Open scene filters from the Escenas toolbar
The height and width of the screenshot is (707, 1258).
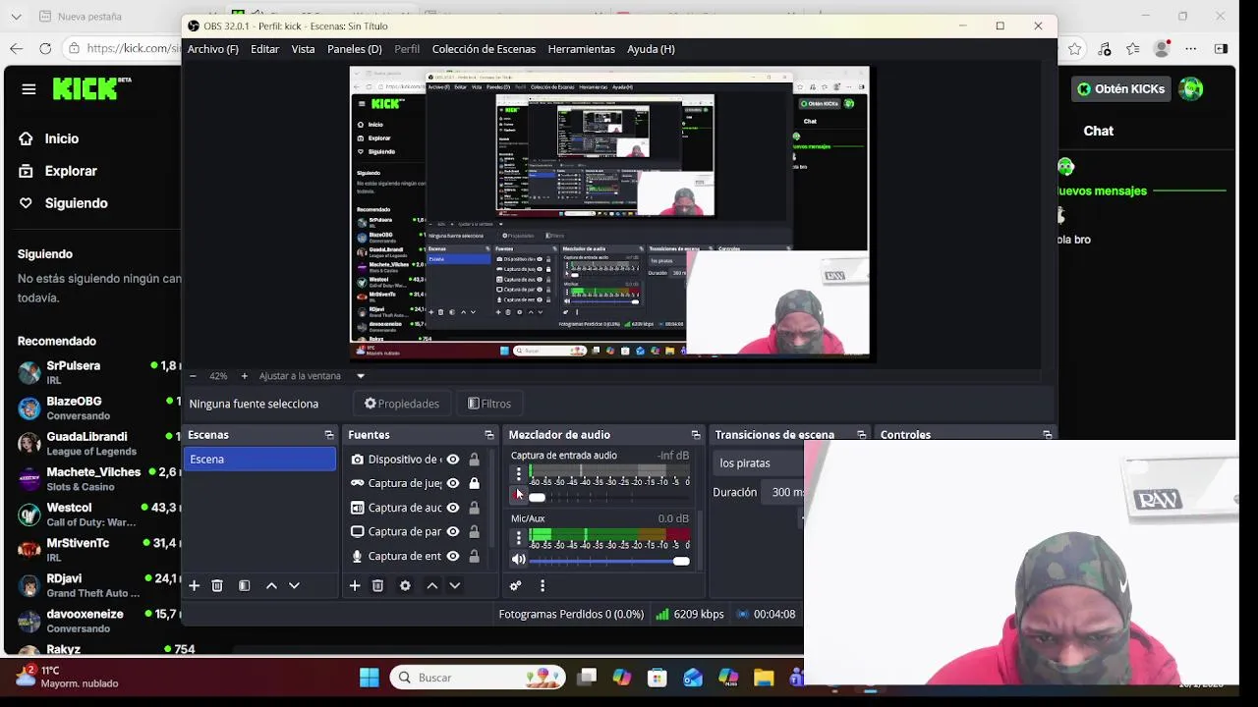[244, 585]
